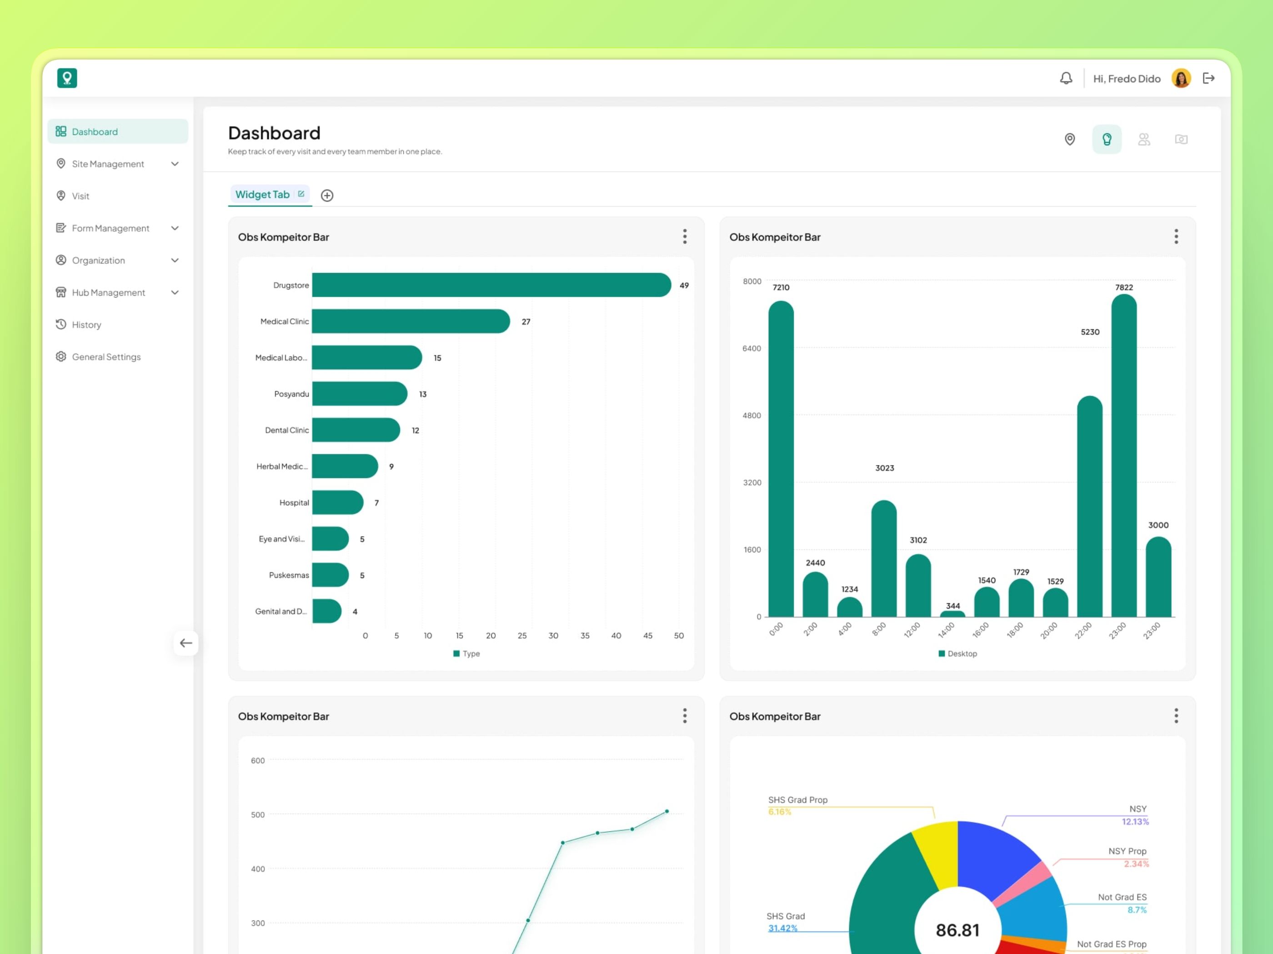Open options menu of pie chart widget

click(1176, 715)
